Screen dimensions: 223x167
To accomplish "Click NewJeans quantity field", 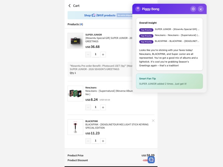I will [95, 107].
